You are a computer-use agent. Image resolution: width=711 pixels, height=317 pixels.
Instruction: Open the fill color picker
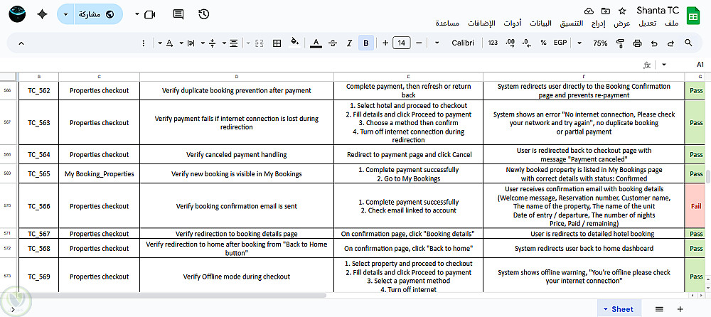coord(295,43)
